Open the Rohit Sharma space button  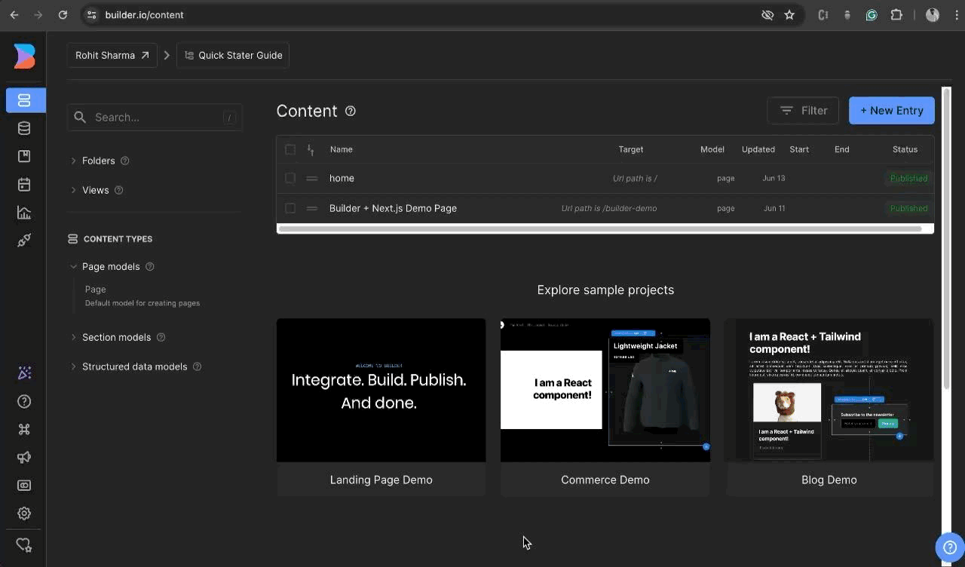tap(112, 55)
